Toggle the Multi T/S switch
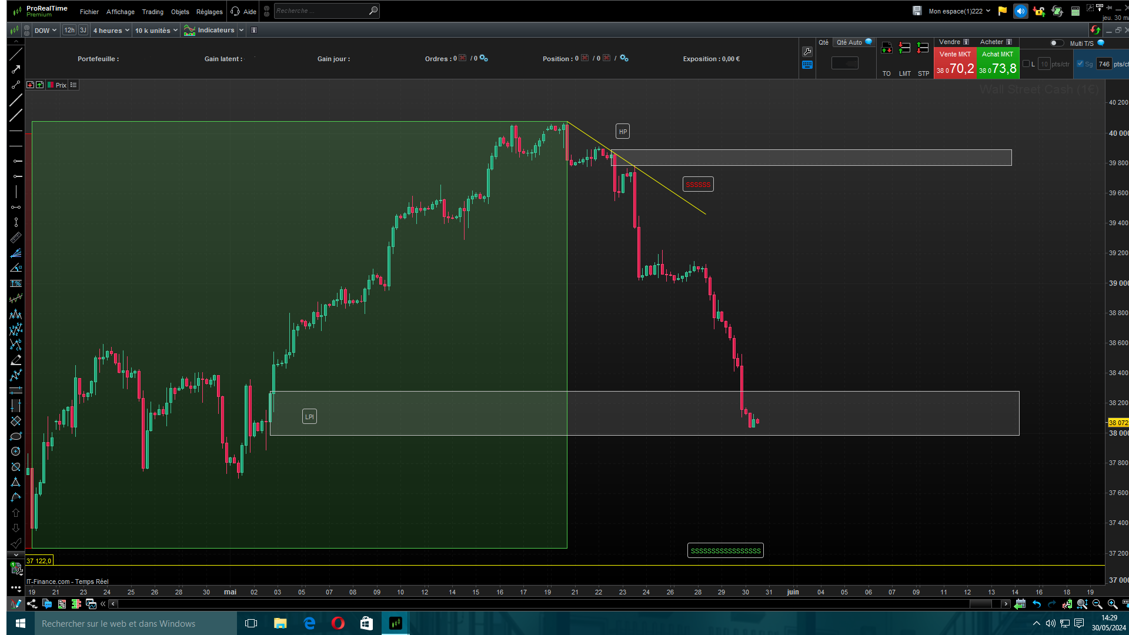The width and height of the screenshot is (1129, 635). [1057, 43]
